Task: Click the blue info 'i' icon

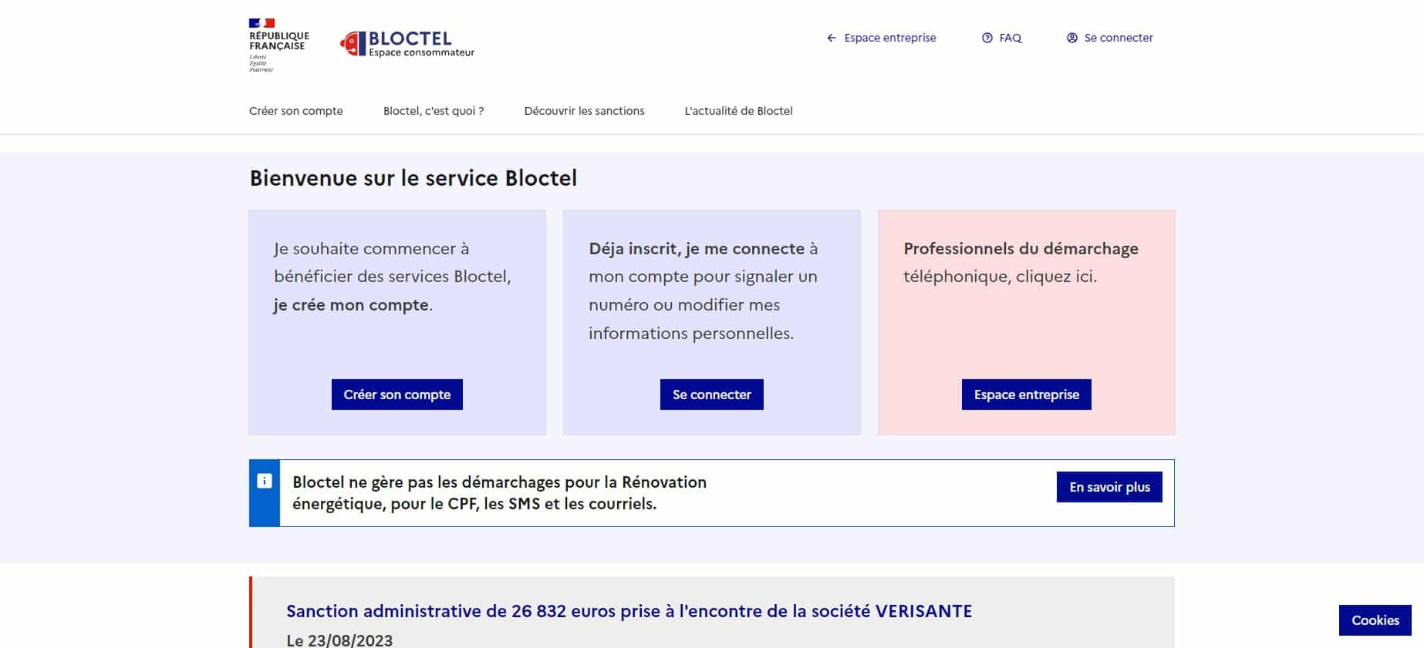Action: click(x=265, y=480)
